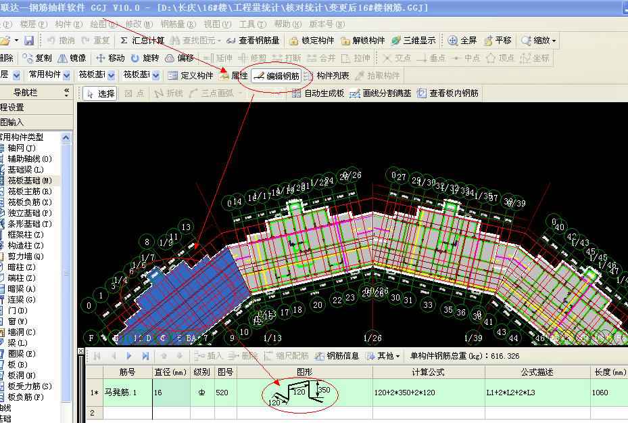Collapse the 常用构件类型 section arrow
This screenshot has height=423, width=628.
[x=66, y=137]
